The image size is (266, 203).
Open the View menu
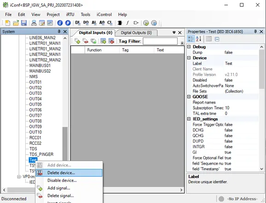click(x=36, y=15)
